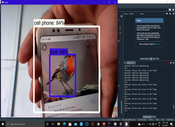Select the Console 1/A tab
The height and width of the screenshot is (127, 175).
click(131, 63)
